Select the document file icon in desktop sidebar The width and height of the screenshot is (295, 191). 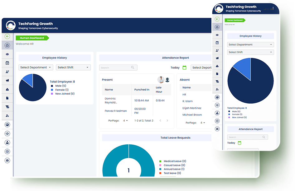click(x=7, y=98)
